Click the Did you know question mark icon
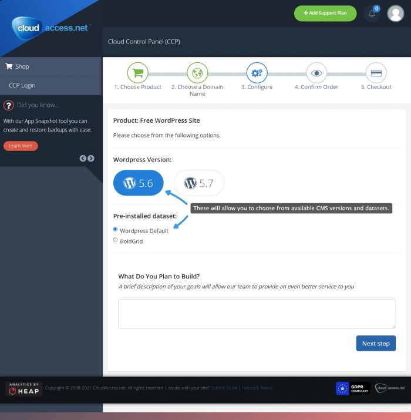411x420 pixels. tap(9, 105)
